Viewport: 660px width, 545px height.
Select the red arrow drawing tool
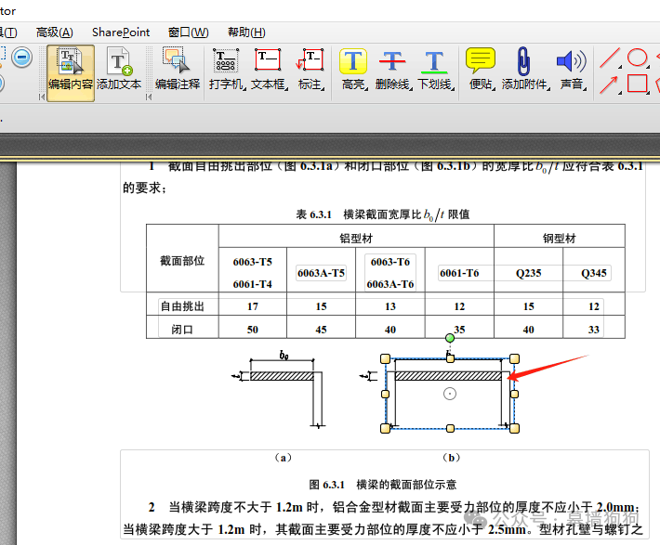pyautogui.click(x=609, y=84)
